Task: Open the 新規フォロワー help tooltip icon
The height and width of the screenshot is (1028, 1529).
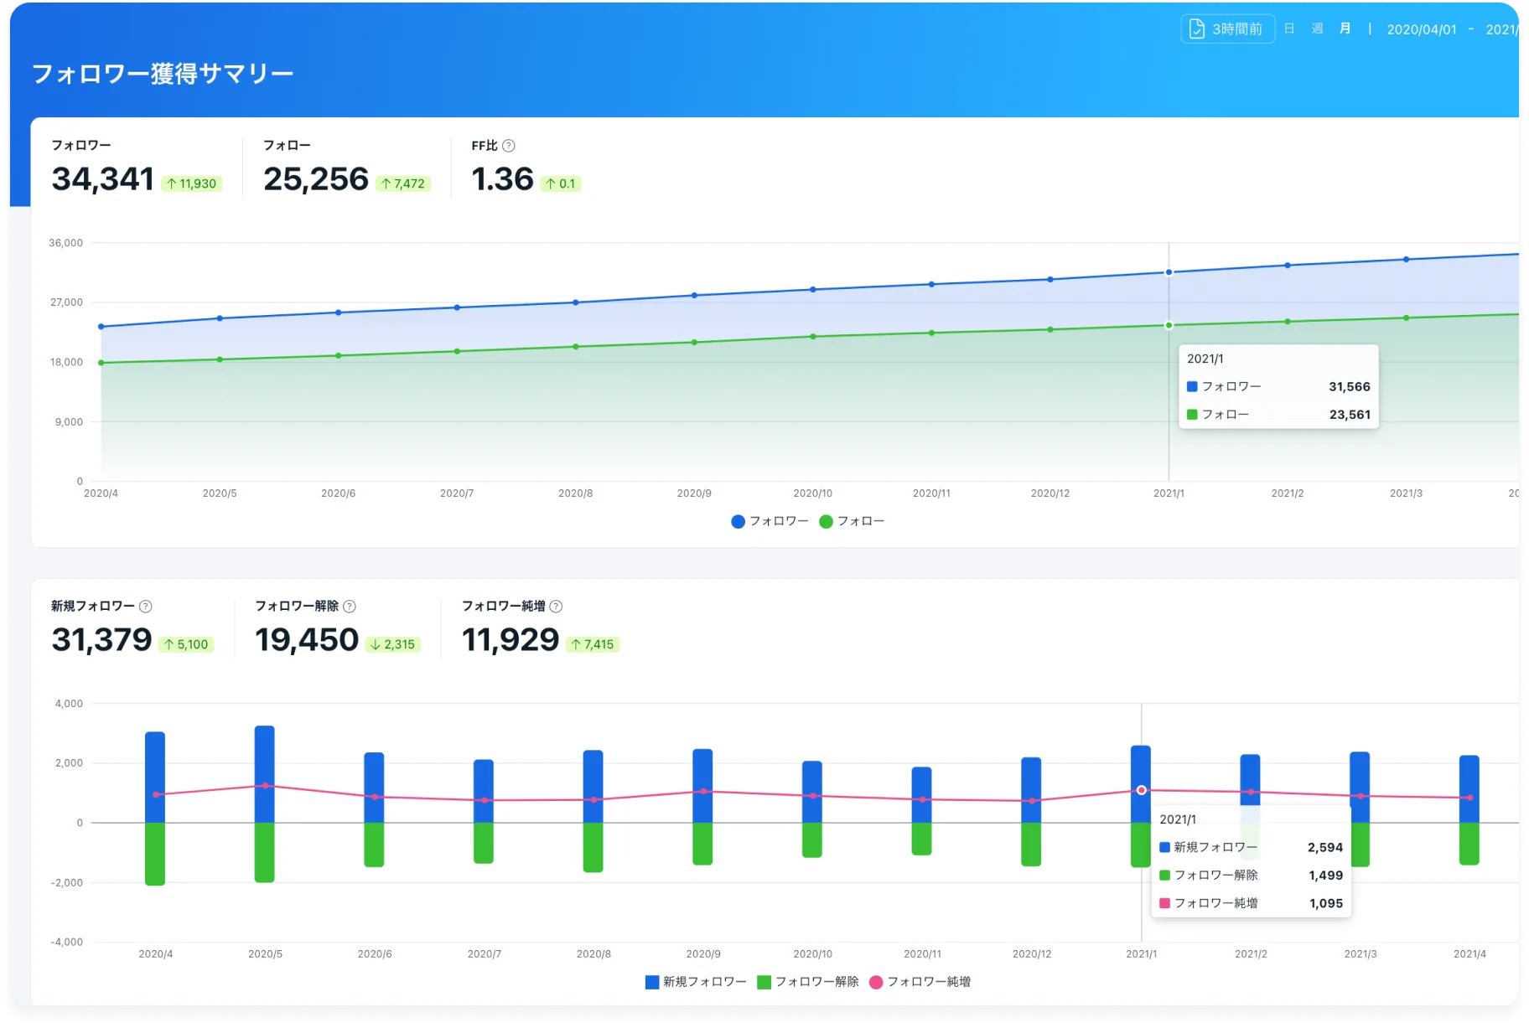Action: 146,607
